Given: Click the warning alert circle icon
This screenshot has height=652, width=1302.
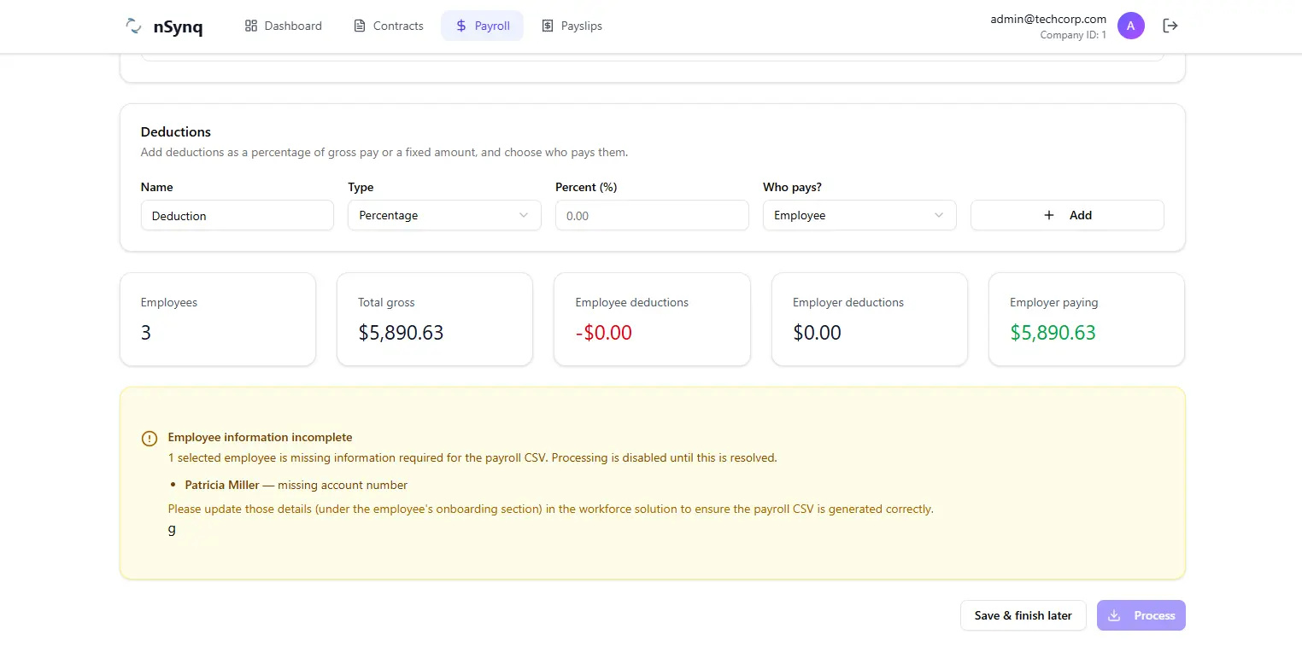Looking at the screenshot, I should click(x=150, y=439).
